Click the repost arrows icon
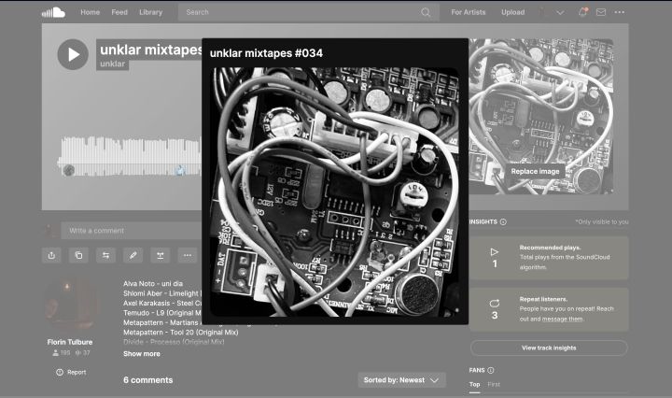This screenshot has height=398, width=672. [106, 255]
